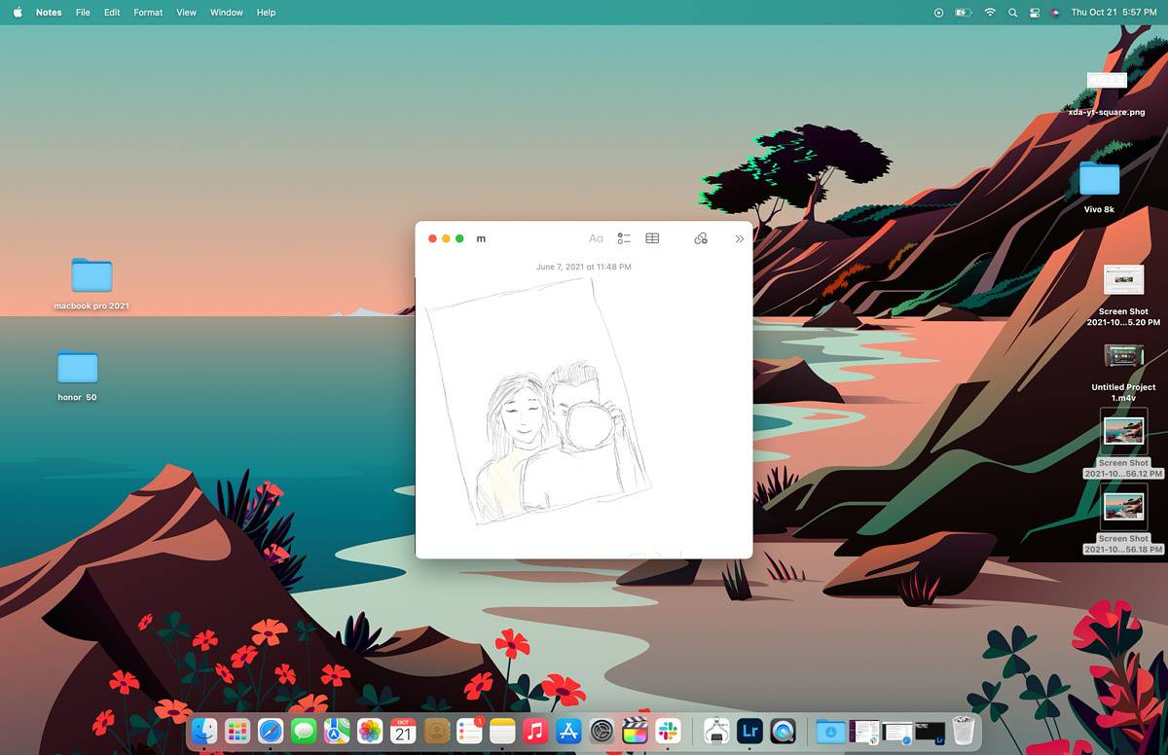Open Slack from the Dock
Image resolution: width=1168 pixels, height=755 pixels.
[x=668, y=731]
